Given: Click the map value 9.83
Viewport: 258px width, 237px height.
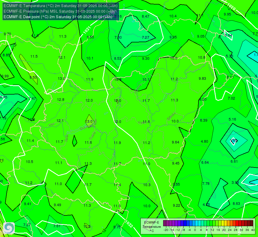Looking at the screenshot, I should (202, 79).
